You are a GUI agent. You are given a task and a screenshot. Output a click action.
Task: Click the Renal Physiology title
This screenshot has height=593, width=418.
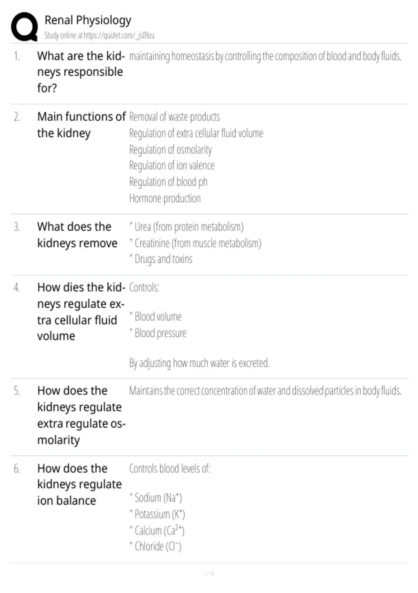tap(88, 20)
